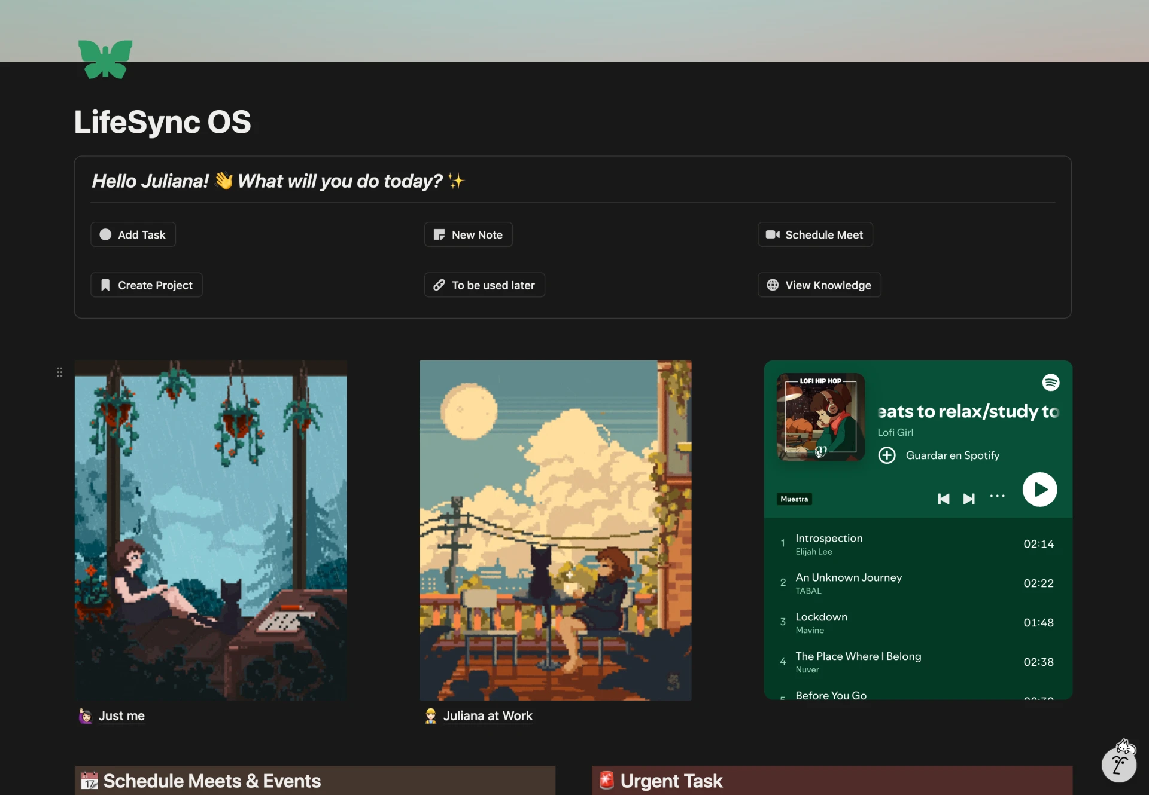Screen dimensions: 1149x795
Task: Click the Spotify logo icon
Action: [x=1050, y=383]
